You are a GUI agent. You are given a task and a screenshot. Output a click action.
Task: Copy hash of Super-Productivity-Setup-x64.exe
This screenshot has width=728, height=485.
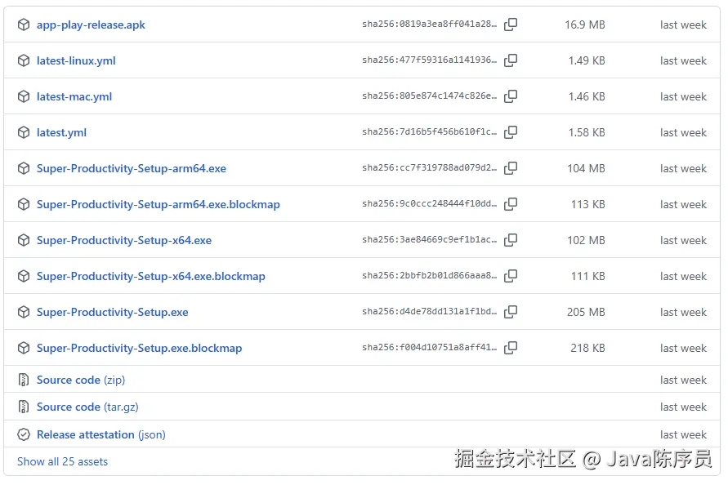(x=511, y=240)
